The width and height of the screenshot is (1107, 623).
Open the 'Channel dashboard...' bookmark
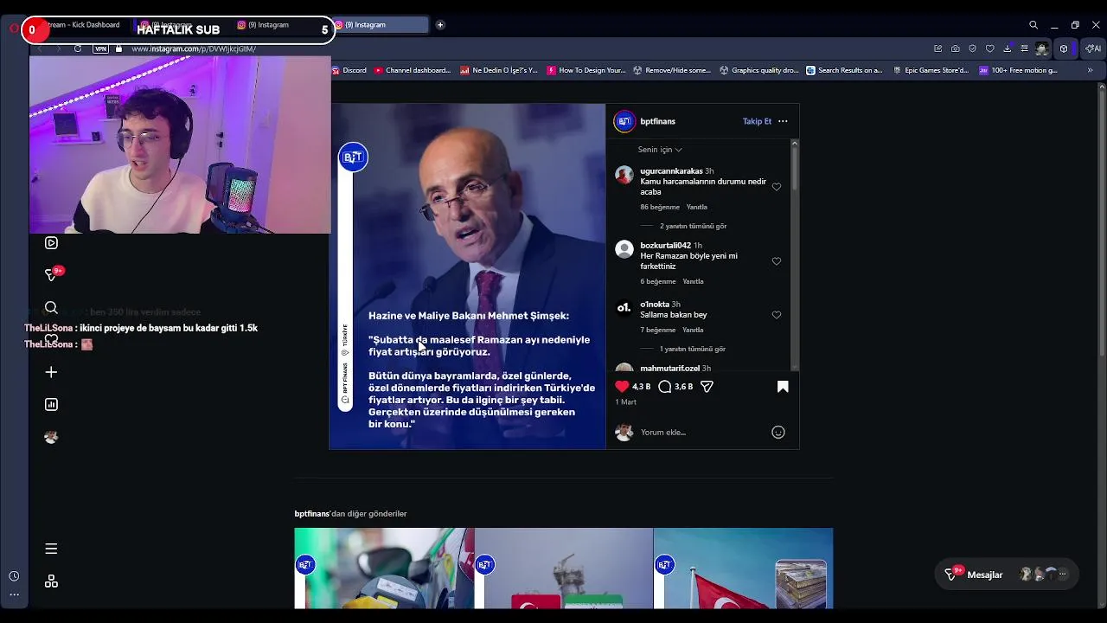[413, 70]
